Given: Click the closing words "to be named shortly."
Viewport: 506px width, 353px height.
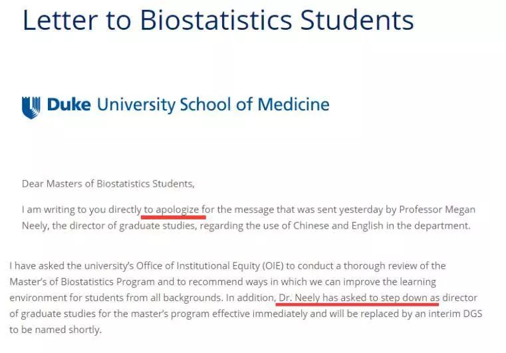Looking at the screenshot, I should pyautogui.click(x=55, y=330).
